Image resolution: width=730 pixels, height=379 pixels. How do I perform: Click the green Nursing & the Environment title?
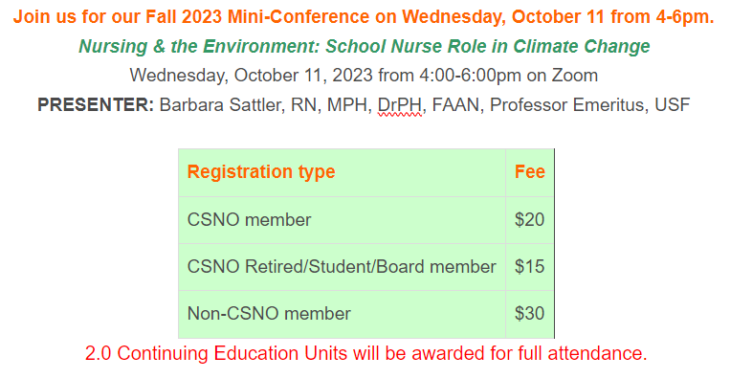[365, 47]
